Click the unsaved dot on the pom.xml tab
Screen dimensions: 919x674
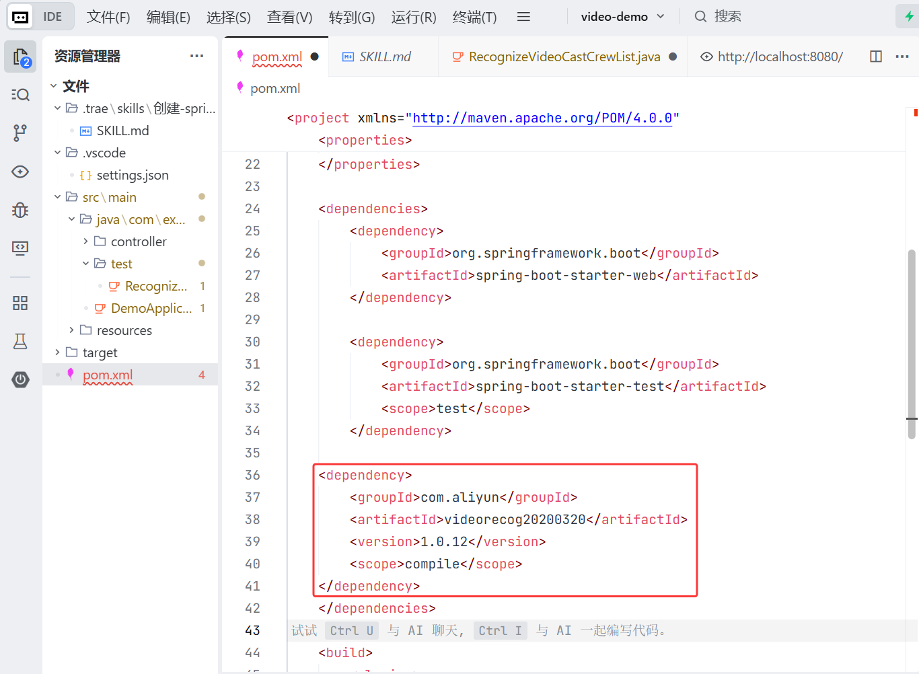[314, 57]
